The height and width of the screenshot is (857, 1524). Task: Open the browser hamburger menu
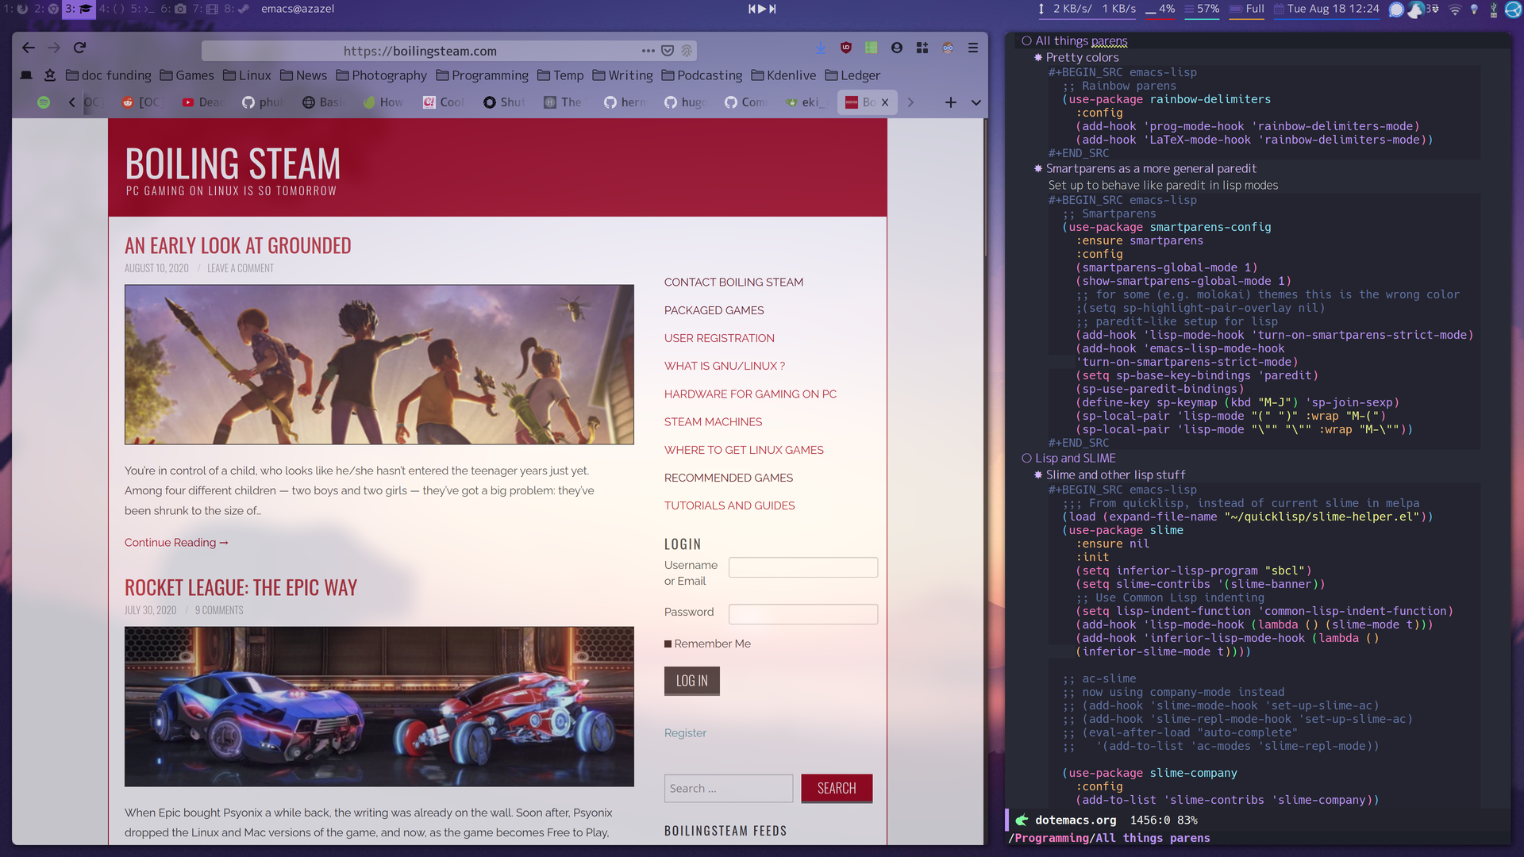coord(973,48)
